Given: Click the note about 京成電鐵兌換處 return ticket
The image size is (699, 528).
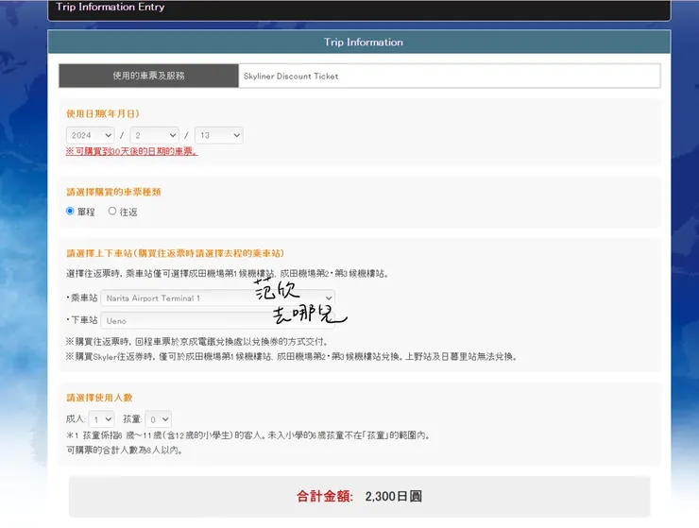Looking at the screenshot, I should (x=197, y=342).
